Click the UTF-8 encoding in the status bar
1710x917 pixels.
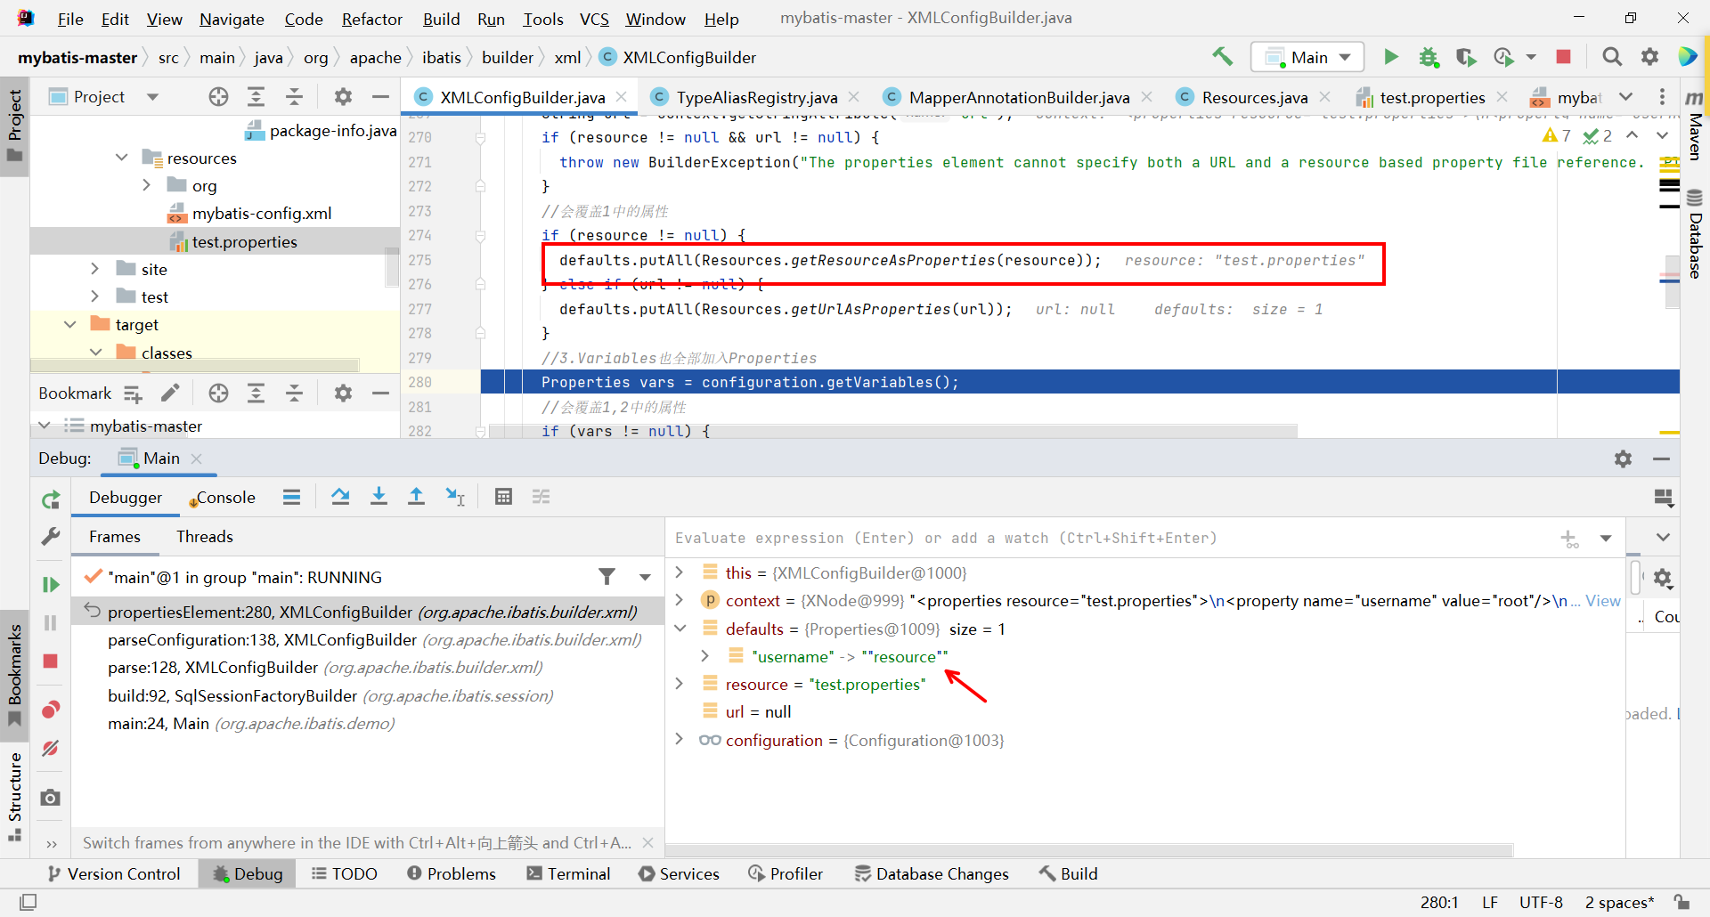[x=1541, y=902]
